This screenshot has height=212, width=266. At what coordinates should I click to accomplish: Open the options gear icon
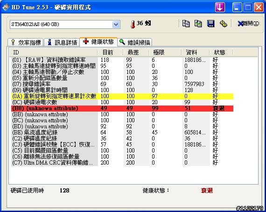pos(224,24)
